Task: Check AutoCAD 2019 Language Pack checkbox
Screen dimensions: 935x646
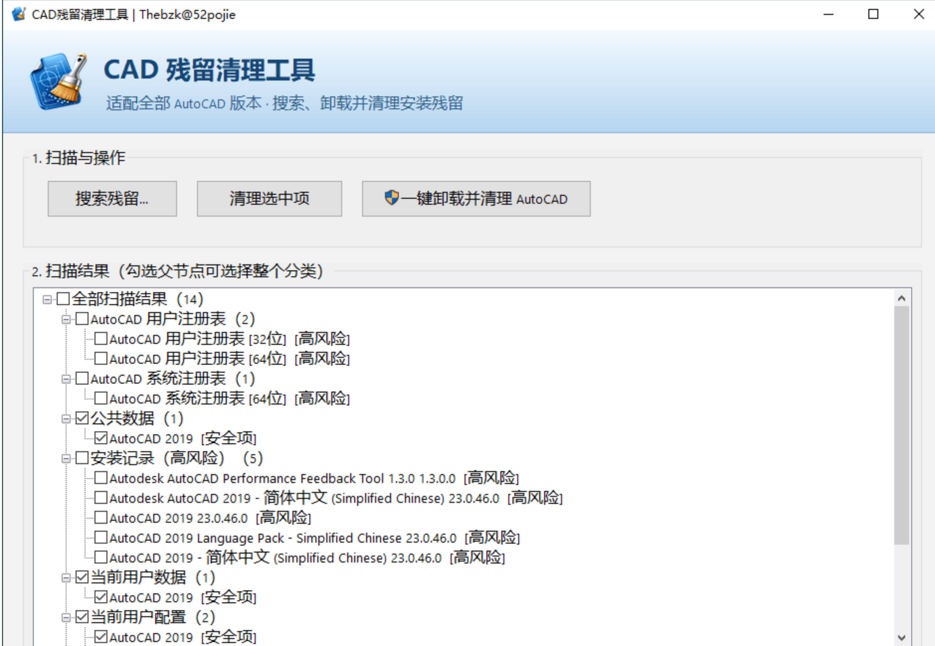Action: [101, 538]
